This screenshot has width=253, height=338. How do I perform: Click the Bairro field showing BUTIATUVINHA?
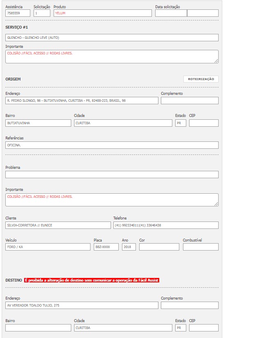[x=38, y=123]
